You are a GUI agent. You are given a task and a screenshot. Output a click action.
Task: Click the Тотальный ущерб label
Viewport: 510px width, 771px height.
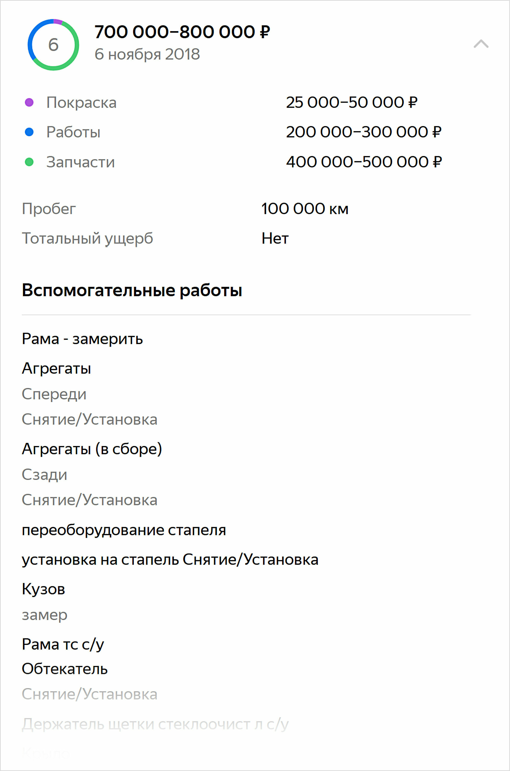[x=87, y=239]
